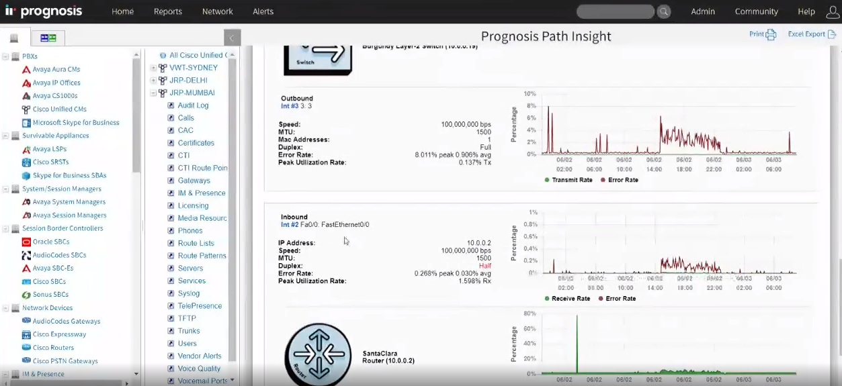Click the Int #3 interface link
The image size is (842, 386).
tap(289, 106)
